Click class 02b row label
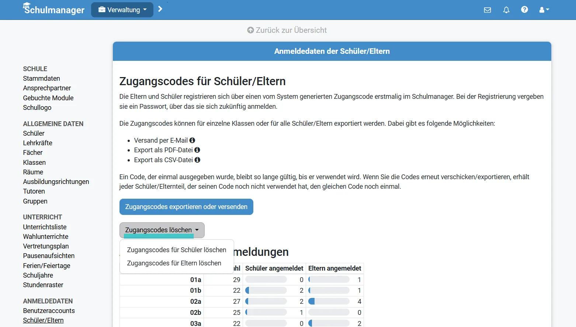Screen dimensions: 576x327 [195, 313]
